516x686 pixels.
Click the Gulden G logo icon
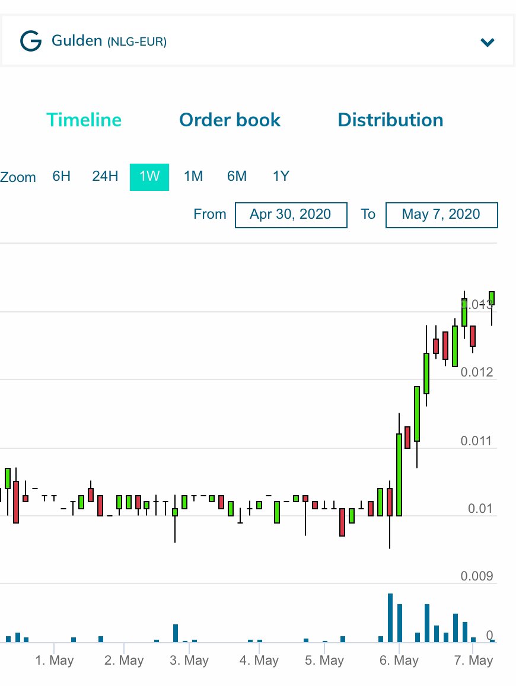click(31, 42)
